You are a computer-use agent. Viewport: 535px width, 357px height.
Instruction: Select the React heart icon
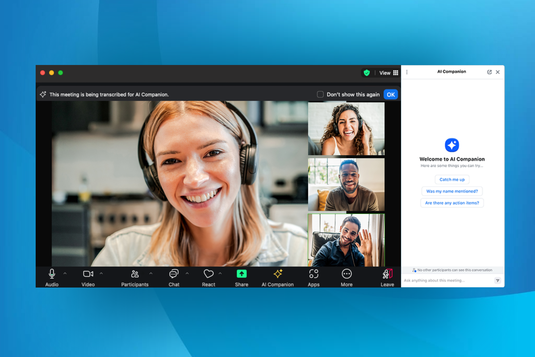click(x=208, y=274)
